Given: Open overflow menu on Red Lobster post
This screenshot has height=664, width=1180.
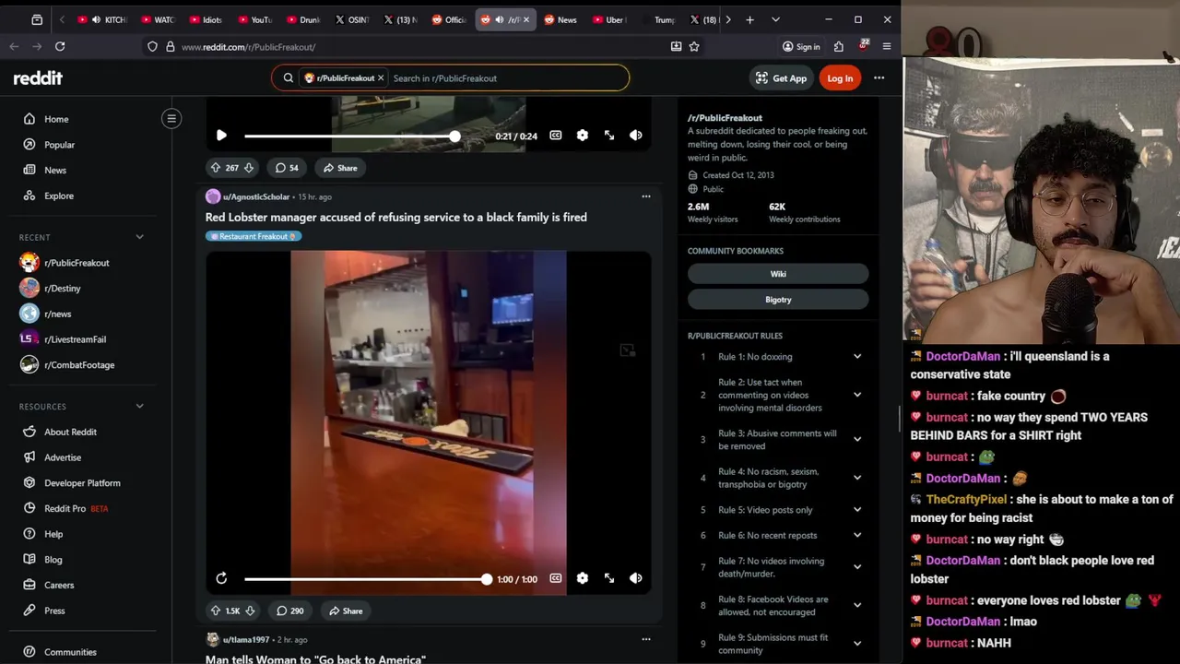Looking at the screenshot, I should coord(646,196).
